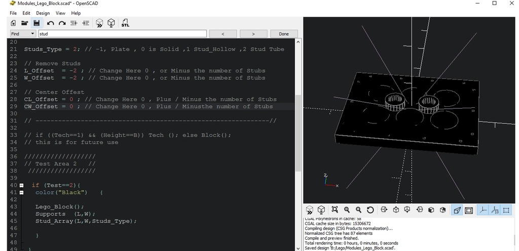This screenshot has height=251, width=519.
Task: Zoom out of the 3D view
Action: pyautogui.click(x=358, y=210)
